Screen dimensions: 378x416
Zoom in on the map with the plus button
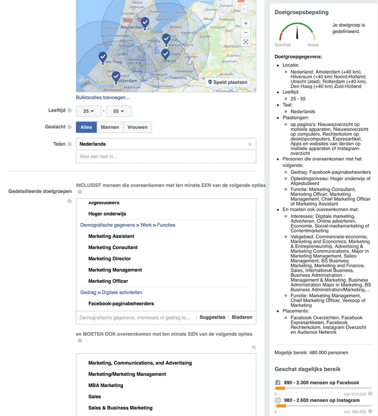[246, 24]
